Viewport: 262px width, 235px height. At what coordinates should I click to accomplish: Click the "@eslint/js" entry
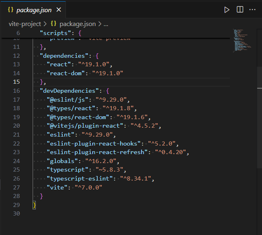click(68, 100)
